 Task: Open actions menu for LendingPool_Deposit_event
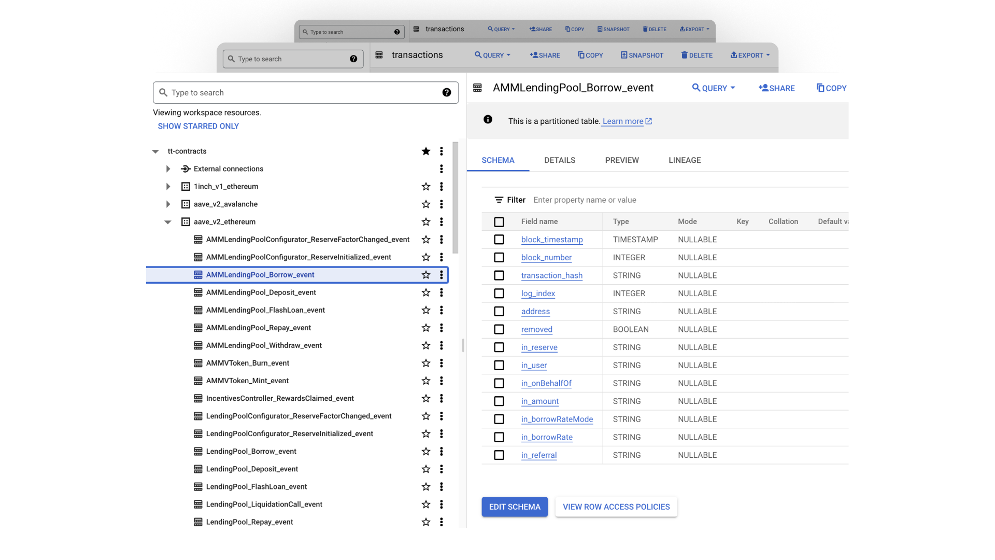coord(442,469)
